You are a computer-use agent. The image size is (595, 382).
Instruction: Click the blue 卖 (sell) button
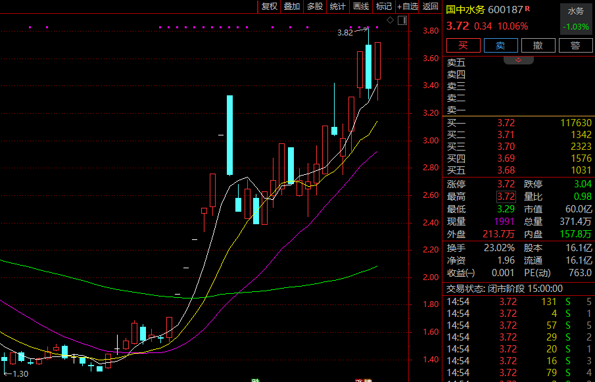pos(500,45)
